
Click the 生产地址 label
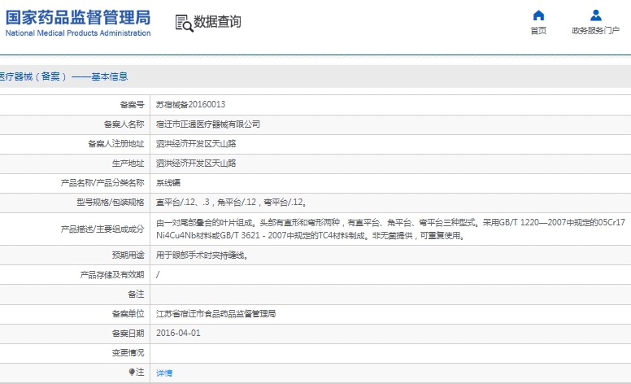coord(128,164)
